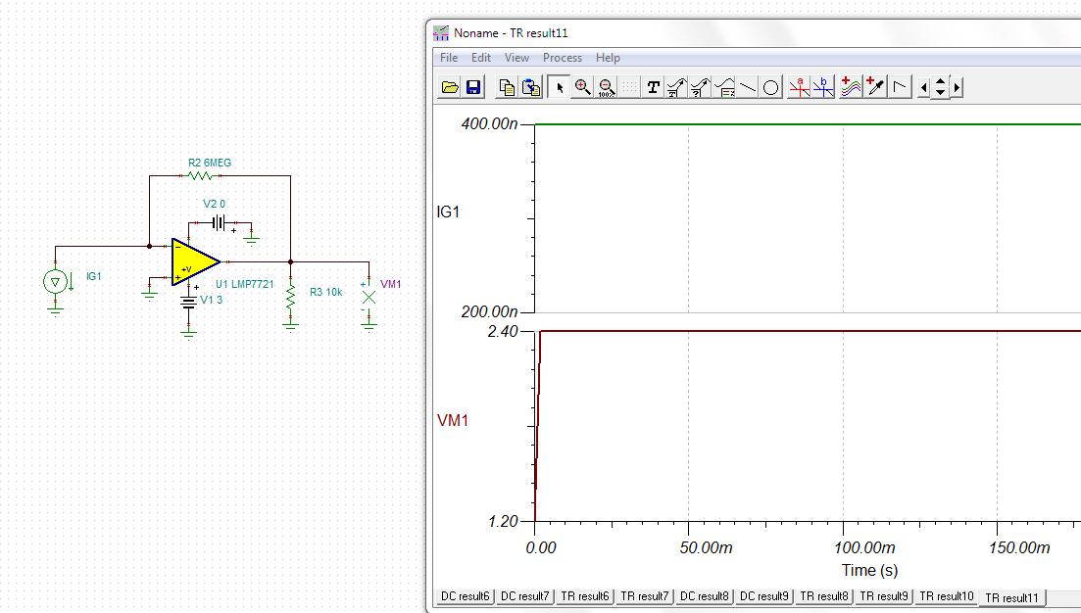
Task: Switch to TR result7 tab
Action: [645, 596]
